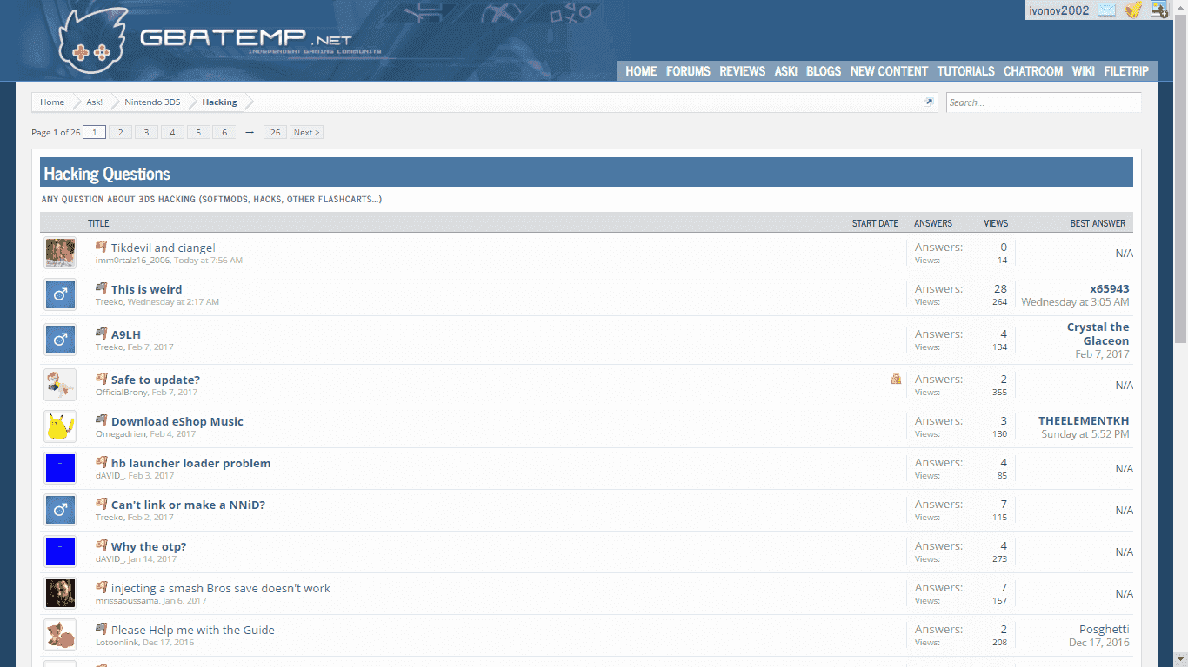
Task: Open the HOME navigation tab
Action: click(x=641, y=71)
